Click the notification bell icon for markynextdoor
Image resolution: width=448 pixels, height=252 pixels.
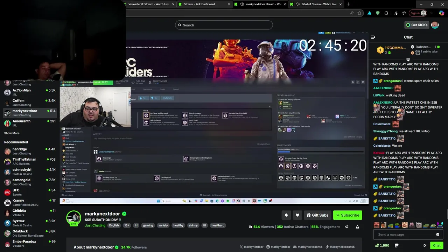pyautogui.click(x=286, y=215)
